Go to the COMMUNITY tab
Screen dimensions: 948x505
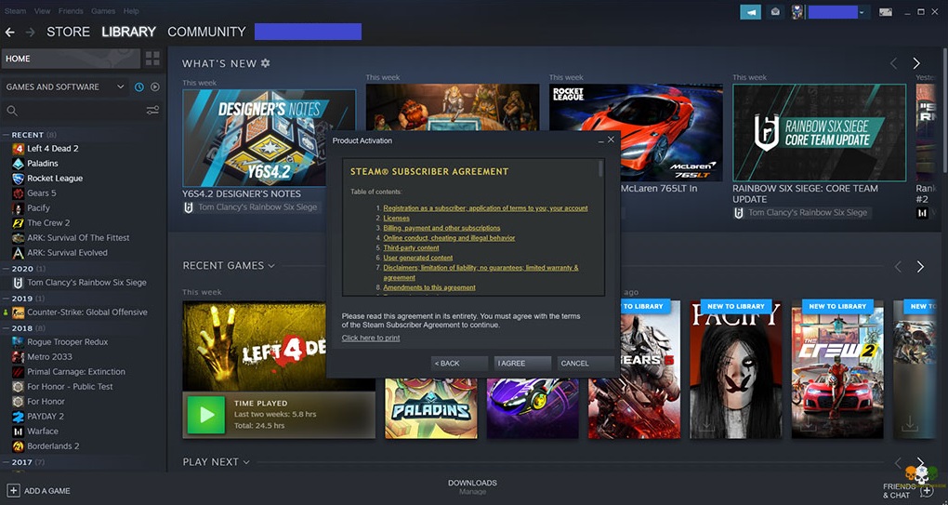coord(206,32)
